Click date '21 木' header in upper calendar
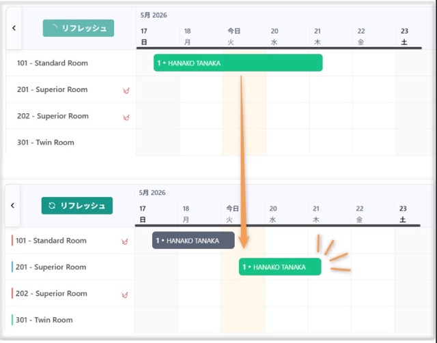 click(x=318, y=36)
